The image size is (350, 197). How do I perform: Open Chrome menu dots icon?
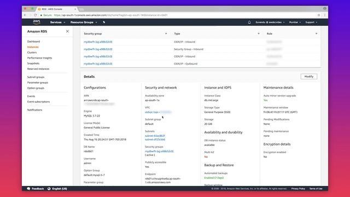[324, 15]
